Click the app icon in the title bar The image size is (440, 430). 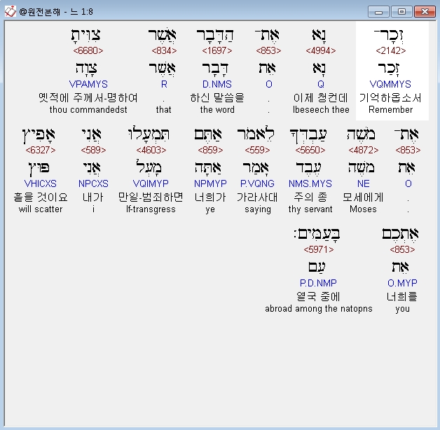pyautogui.click(x=11, y=11)
